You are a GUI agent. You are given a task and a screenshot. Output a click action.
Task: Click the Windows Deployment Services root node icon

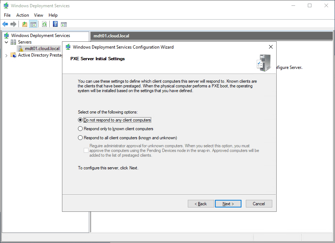pos(7,36)
